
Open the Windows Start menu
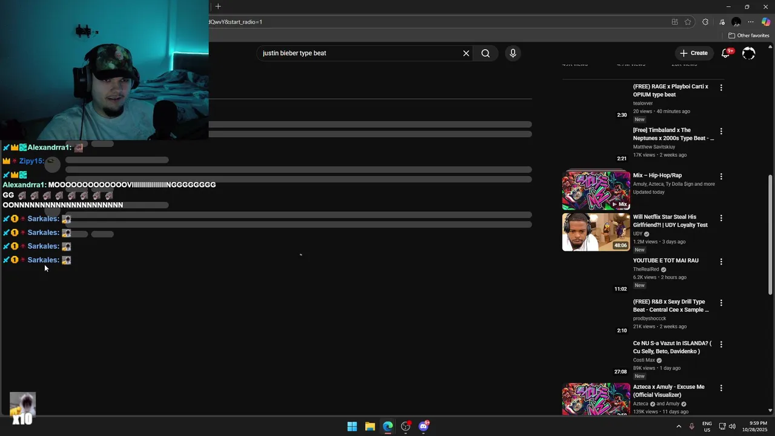pyautogui.click(x=352, y=426)
